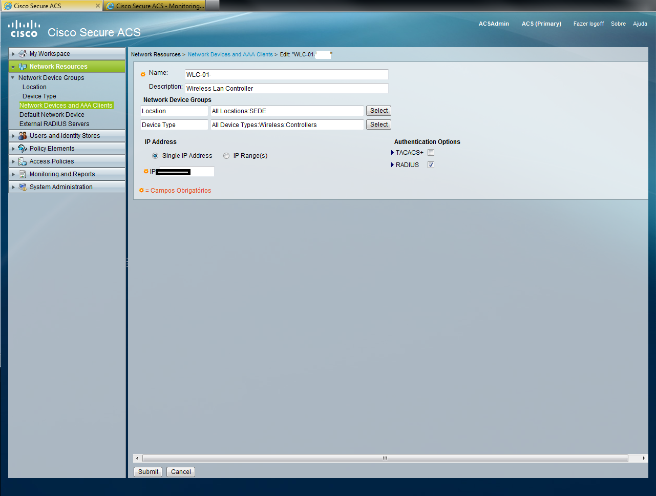Open the System Administration menu
Screen dimensions: 656x496
[x=67, y=187]
